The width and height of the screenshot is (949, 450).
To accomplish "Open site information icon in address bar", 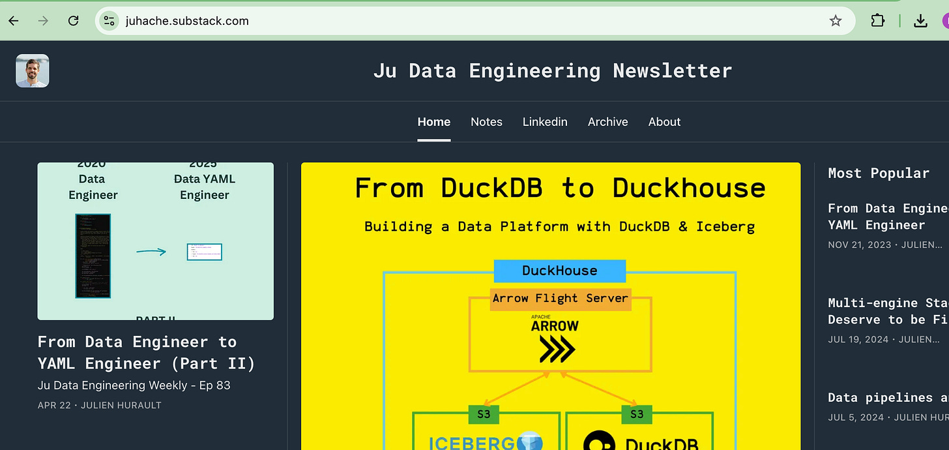I will [109, 21].
